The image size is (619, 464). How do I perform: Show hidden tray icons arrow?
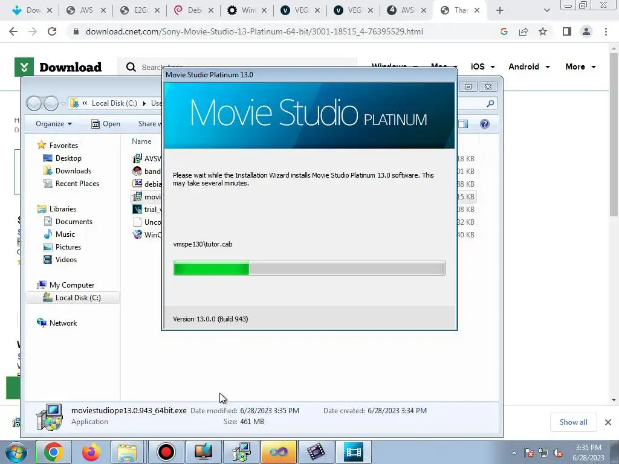pyautogui.click(x=514, y=453)
